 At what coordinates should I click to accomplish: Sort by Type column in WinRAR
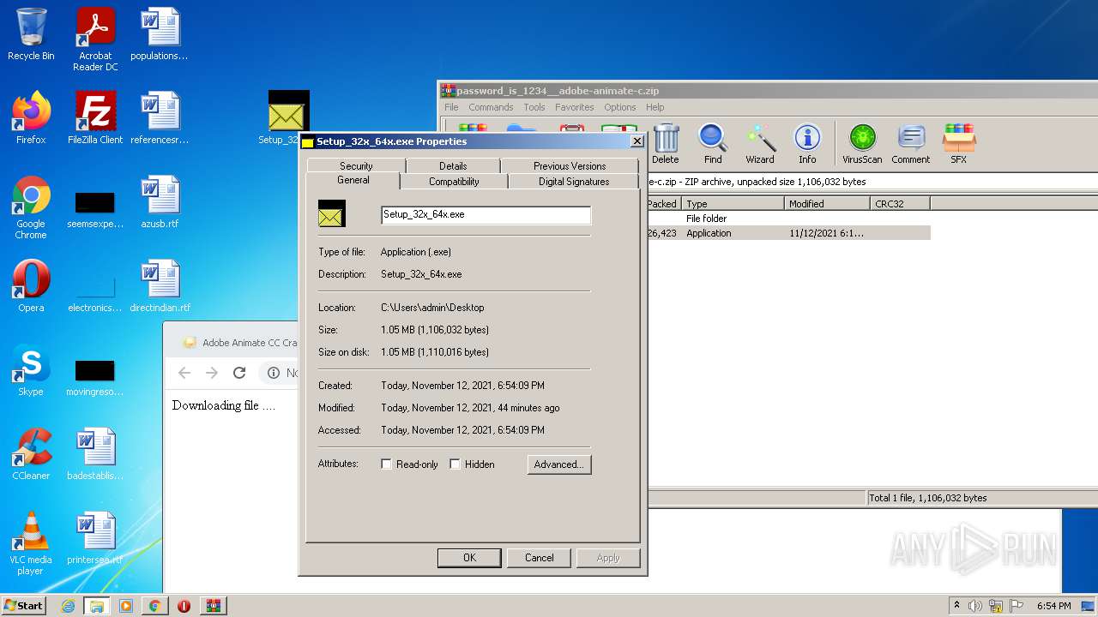[733, 203]
